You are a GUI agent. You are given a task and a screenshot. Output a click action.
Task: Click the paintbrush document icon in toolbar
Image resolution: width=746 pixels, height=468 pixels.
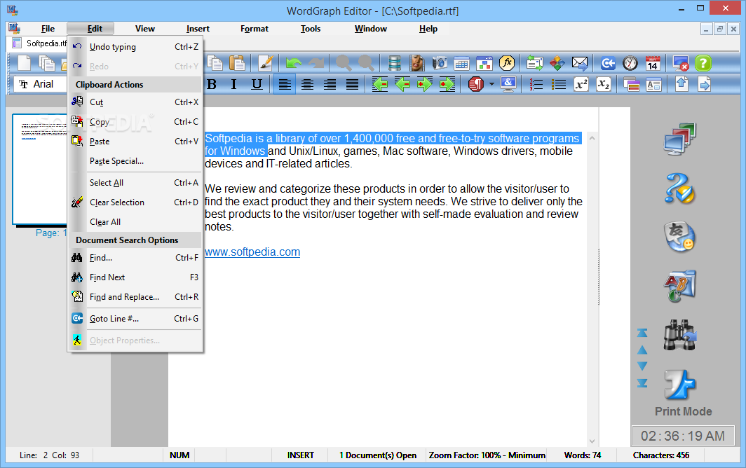266,63
